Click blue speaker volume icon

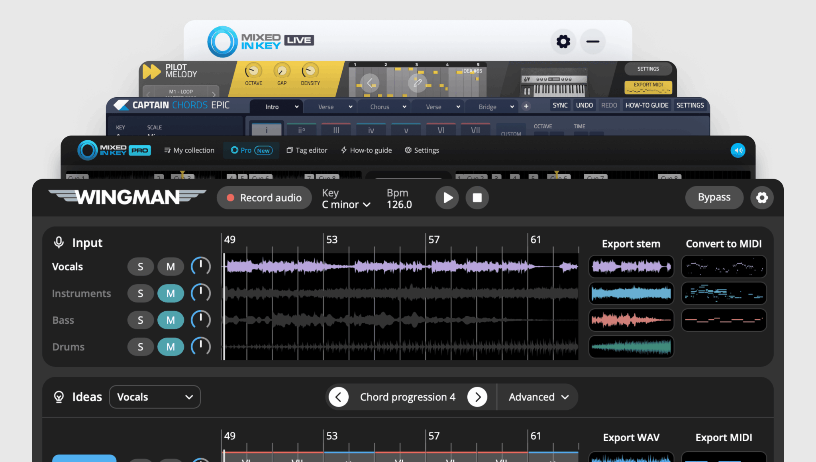point(738,150)
